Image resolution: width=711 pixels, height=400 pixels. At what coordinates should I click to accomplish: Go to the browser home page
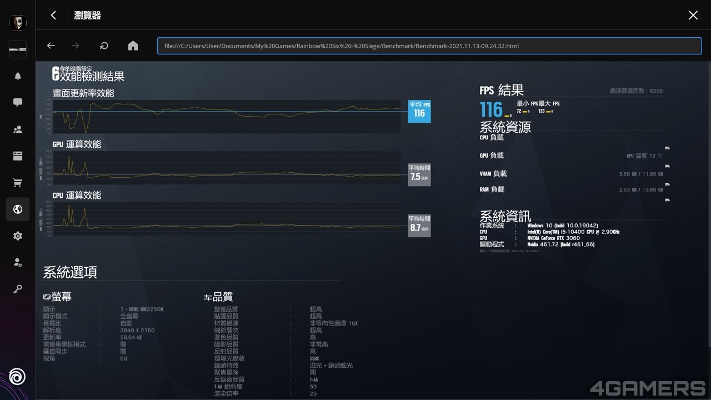point(133,46)
